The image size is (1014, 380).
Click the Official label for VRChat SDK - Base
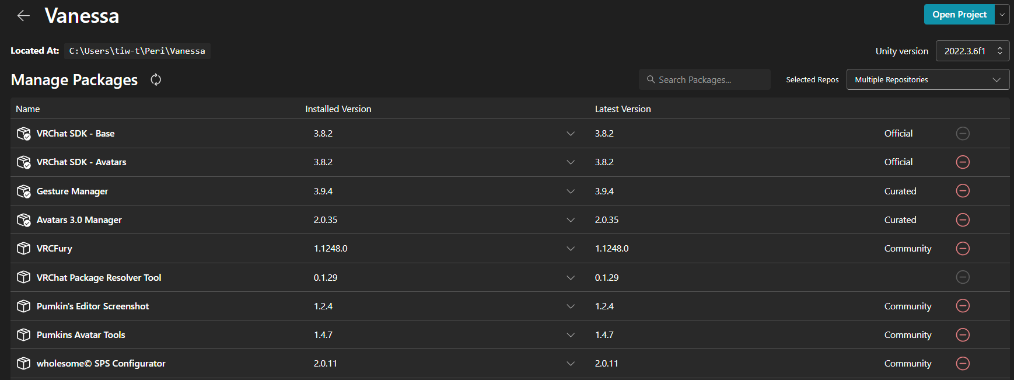coord(898,134)
